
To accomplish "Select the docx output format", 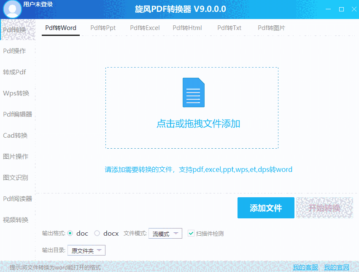I will (x=98, y=233).
